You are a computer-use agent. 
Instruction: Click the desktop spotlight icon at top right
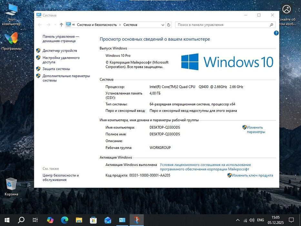286,9
